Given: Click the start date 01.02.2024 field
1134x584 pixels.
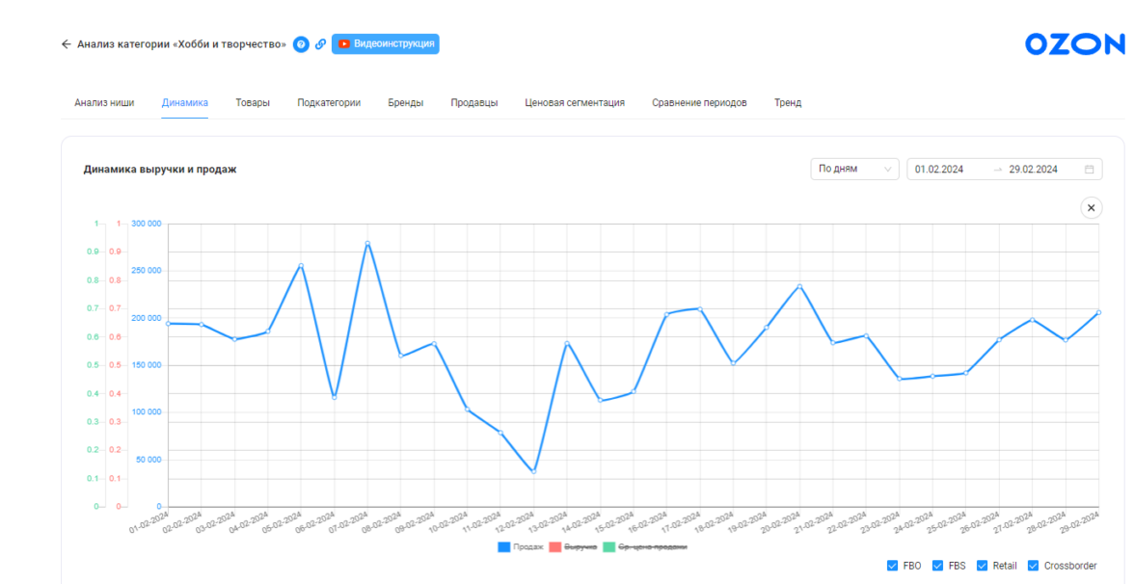Looking at the screenshot, I should pos(939,170).
